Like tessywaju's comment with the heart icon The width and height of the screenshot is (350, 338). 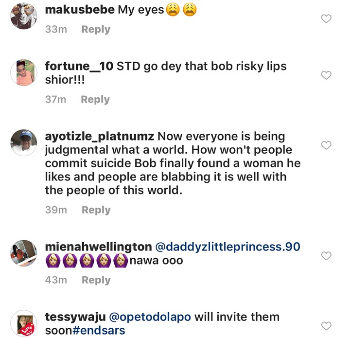click(x=327, y=325)
